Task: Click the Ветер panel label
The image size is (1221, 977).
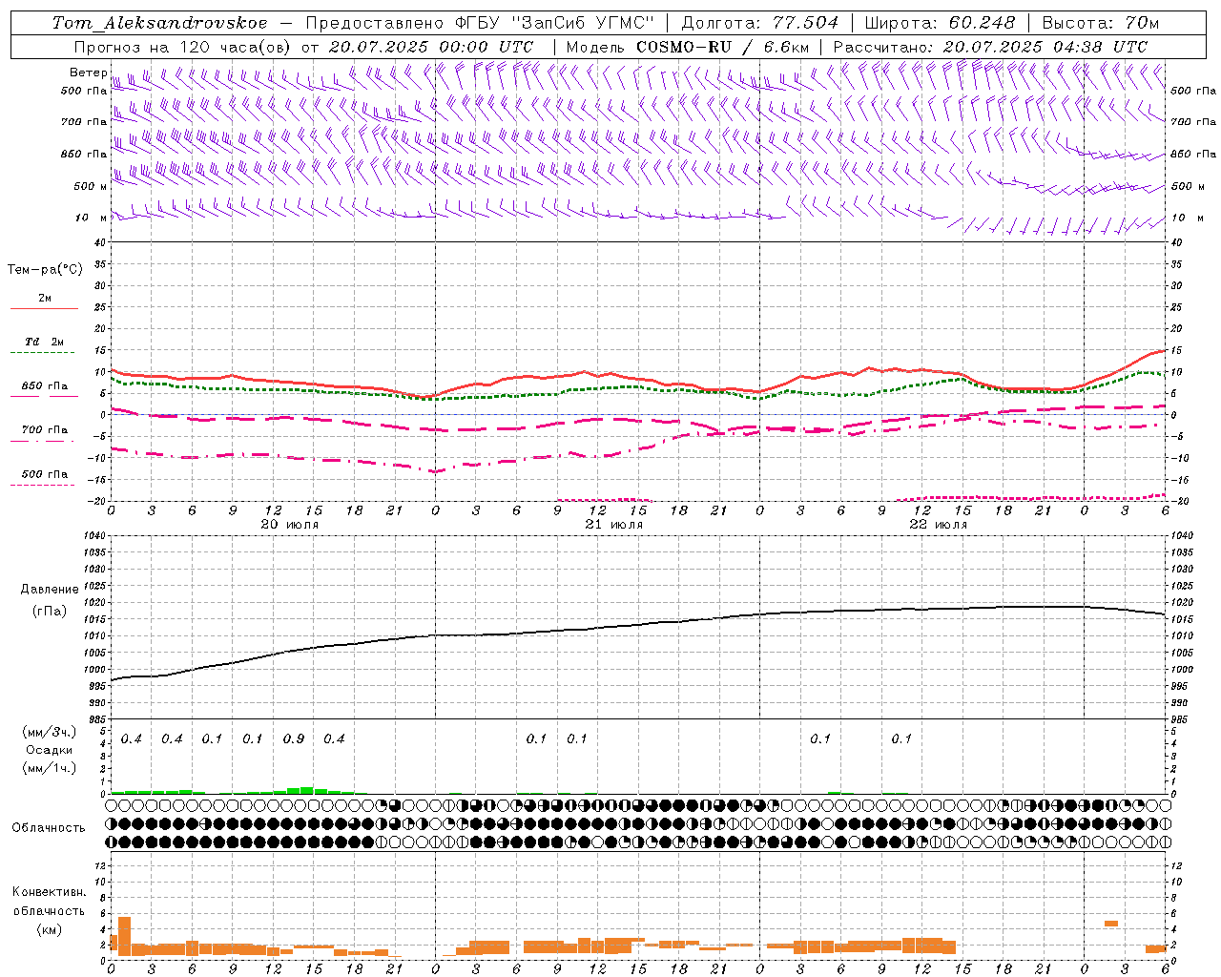Action: tap(88, 73)
